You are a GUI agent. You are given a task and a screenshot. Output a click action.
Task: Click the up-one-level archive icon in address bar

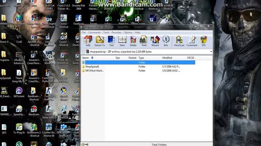(87, 52)
